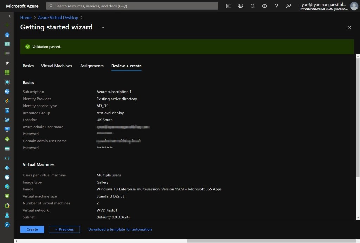Open Security Center green shield icon
The width and height of the screenshot is (360, 243).
7,196
